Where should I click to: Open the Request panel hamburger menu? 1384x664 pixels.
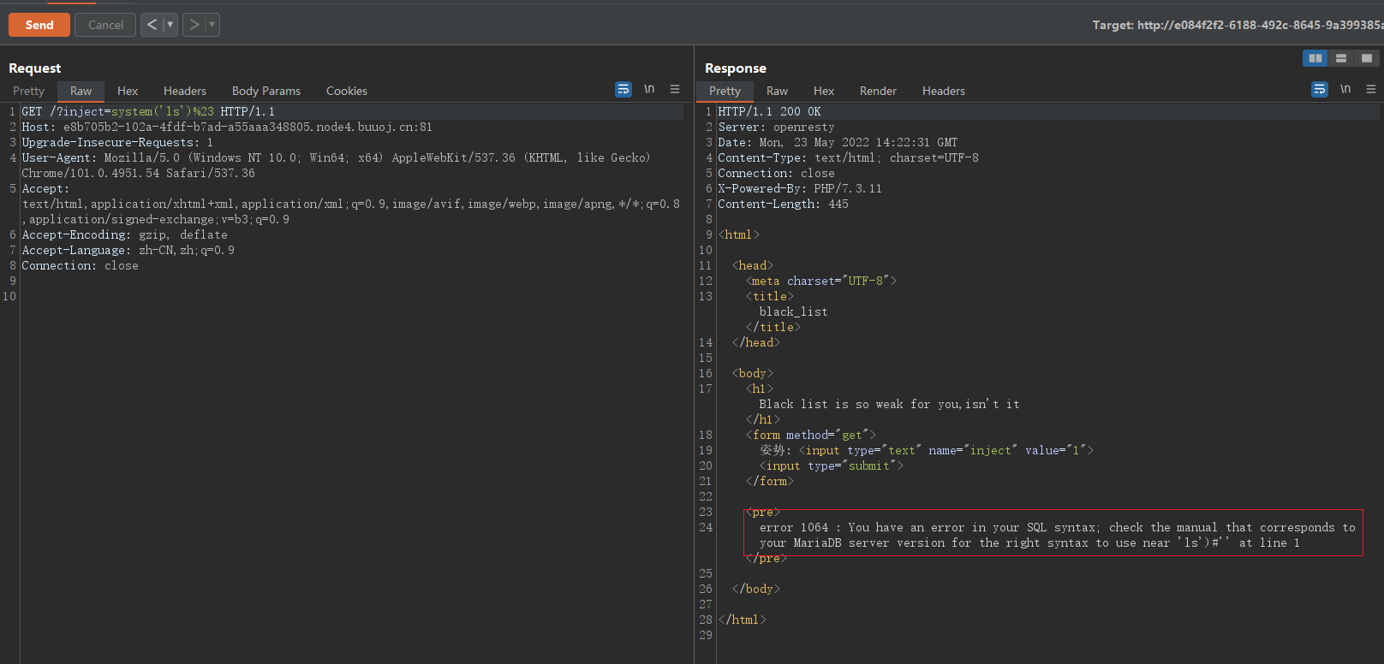[675, 89]
